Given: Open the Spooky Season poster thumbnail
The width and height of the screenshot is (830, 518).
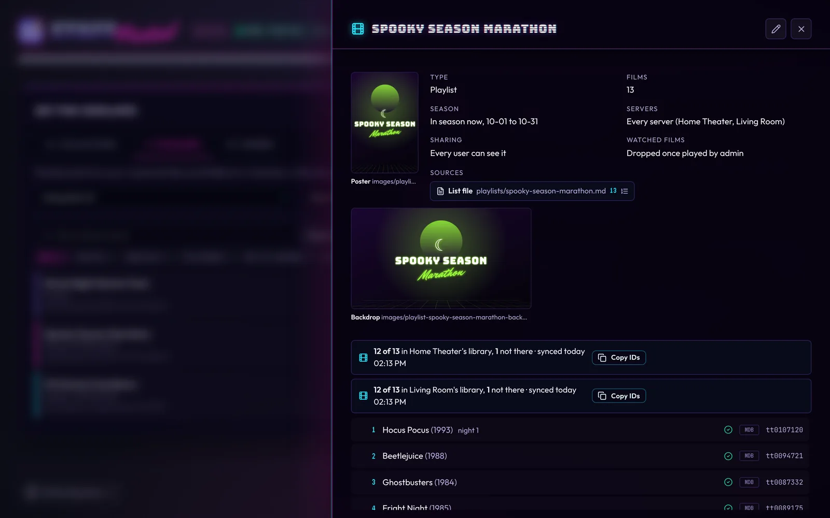Looking at the screenshot, I should coord(384,122).
